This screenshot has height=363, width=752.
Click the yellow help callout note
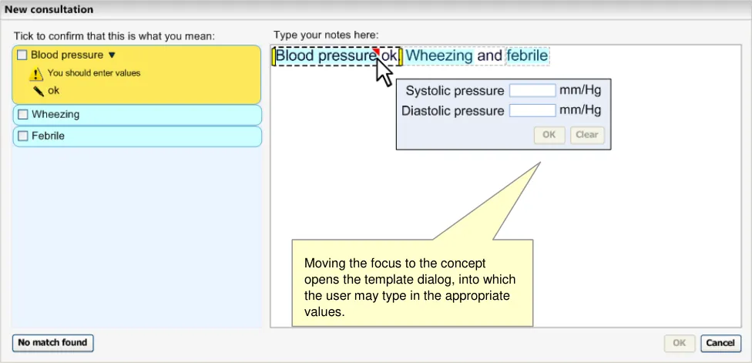tap(412, 285)
